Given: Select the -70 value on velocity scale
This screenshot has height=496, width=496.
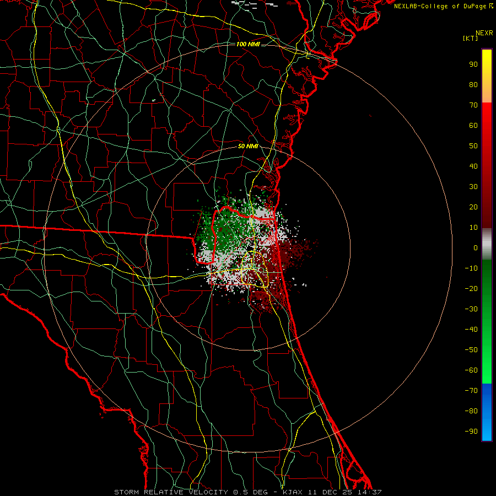Looking at the screenshot, I should pyautogui.click(x=471, y=391).
